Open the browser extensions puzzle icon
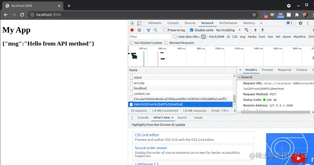Screen dimensions: 314x165 point(297,15)
